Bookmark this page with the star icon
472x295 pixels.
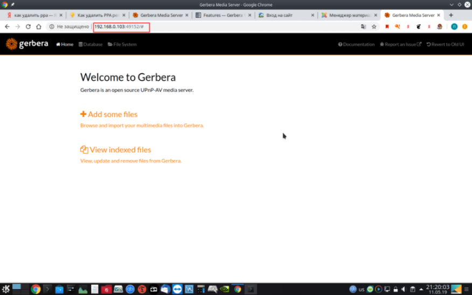(374, 26)
